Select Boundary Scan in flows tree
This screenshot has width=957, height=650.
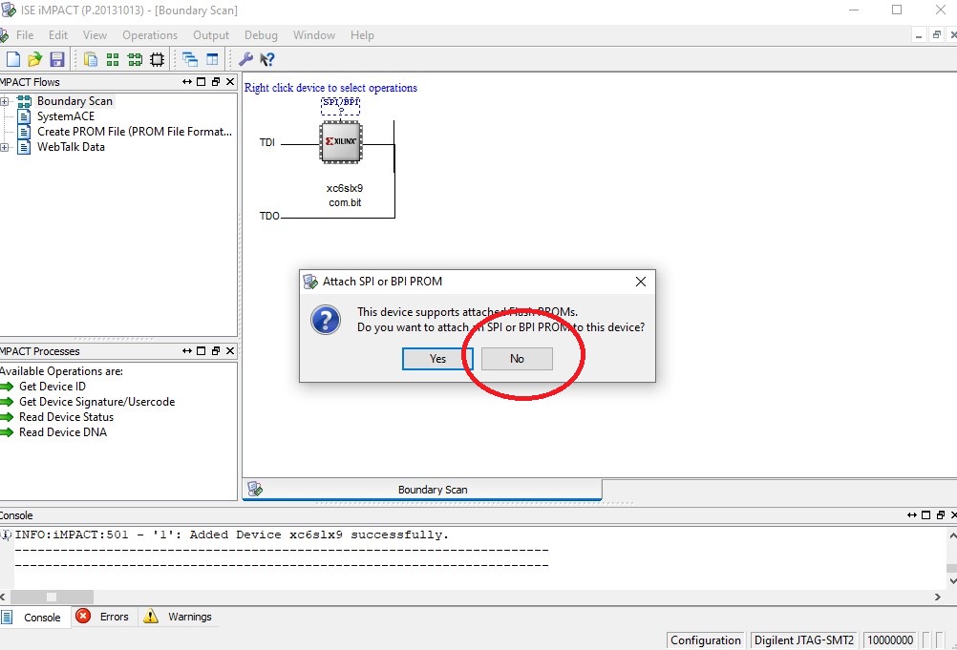pyautogui.click(x=74, y=101)
